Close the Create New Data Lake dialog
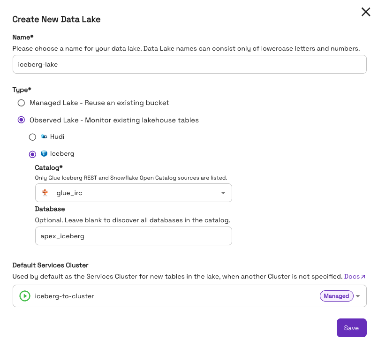 click(366, 12)
